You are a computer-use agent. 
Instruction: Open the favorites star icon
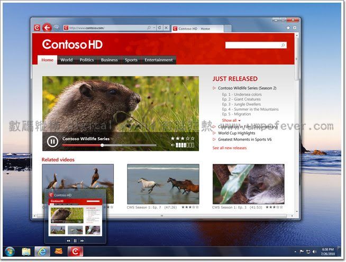point(288,28)
